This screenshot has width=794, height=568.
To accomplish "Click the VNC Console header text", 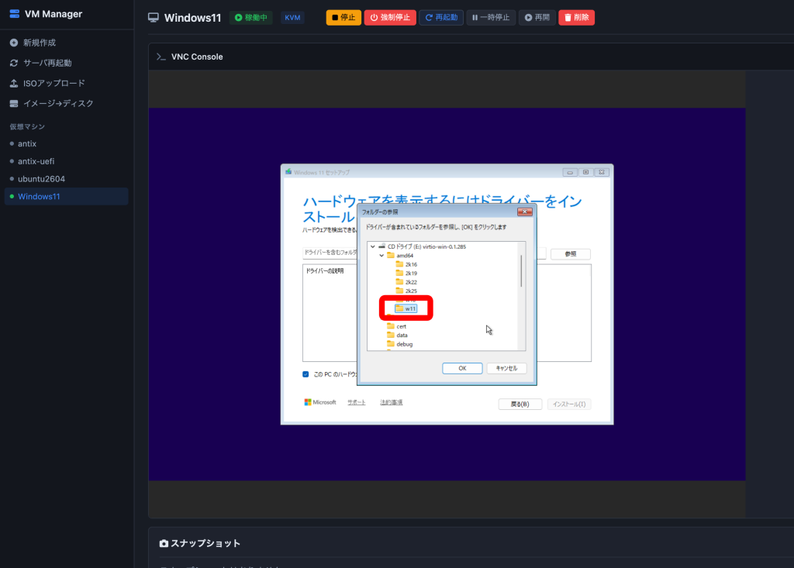I will pyautogui.click(x=197, y=57).
